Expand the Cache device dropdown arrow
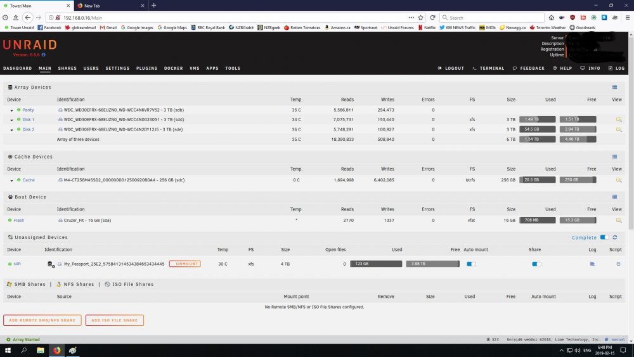Viewport: 634px width, 357px height. (x=11, y=180)
